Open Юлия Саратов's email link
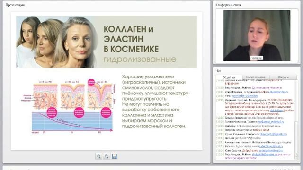The image size is (303, 170). tap(270, 150)
